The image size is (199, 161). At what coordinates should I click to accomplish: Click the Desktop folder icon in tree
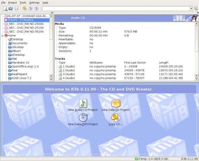click(x=10, y=40)
